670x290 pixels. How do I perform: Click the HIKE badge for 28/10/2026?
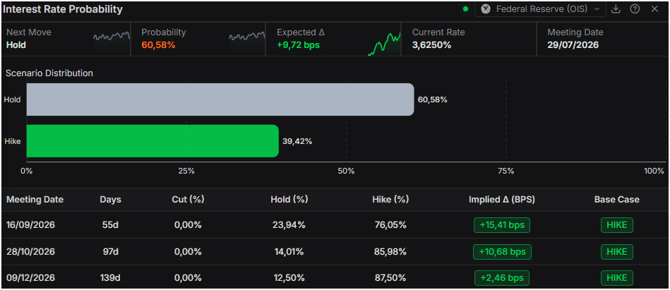coord(617,252)
